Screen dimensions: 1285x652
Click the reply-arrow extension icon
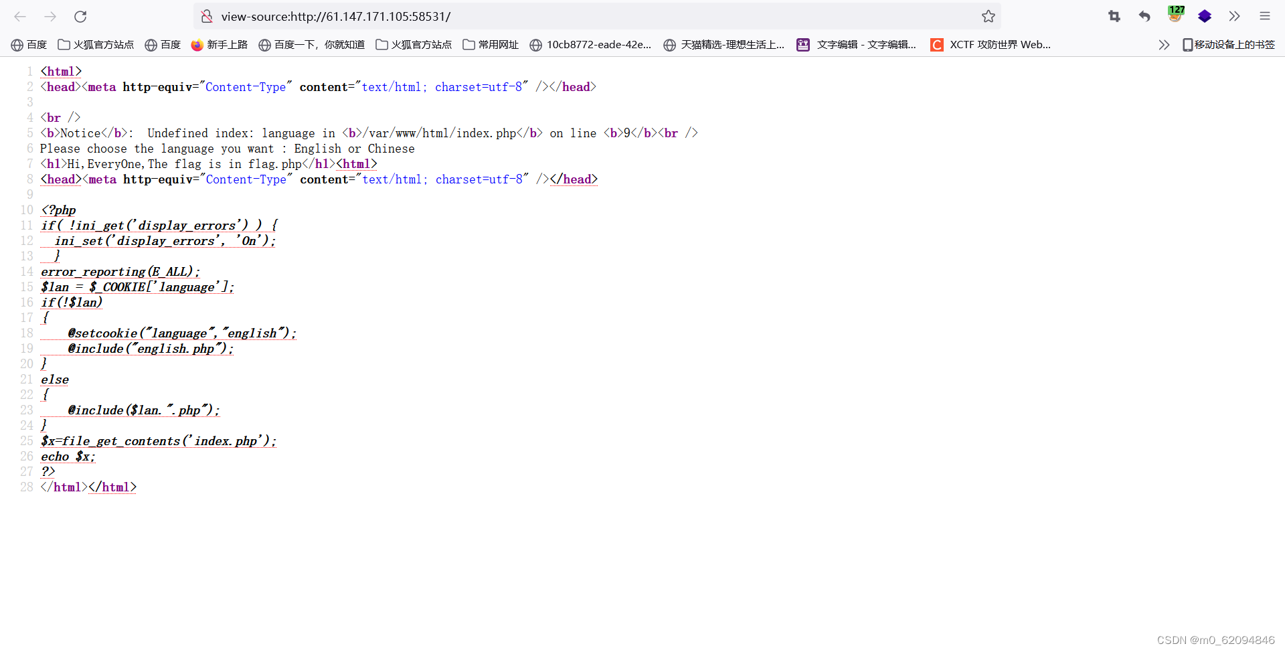click(1144, 17)
